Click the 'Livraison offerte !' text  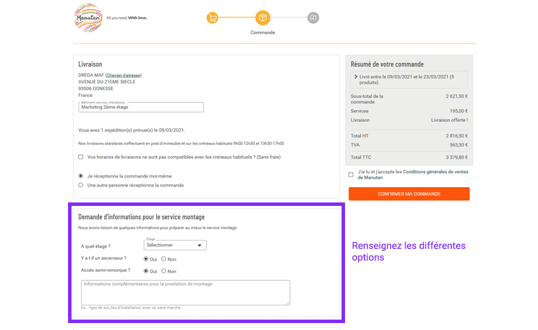pos(449,120)
